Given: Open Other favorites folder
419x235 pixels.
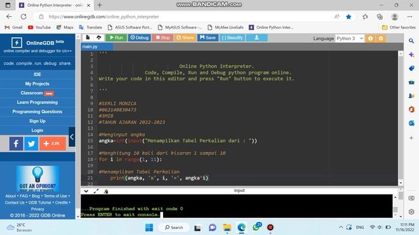Looking at the screenshot, I should tap(399, 27).
